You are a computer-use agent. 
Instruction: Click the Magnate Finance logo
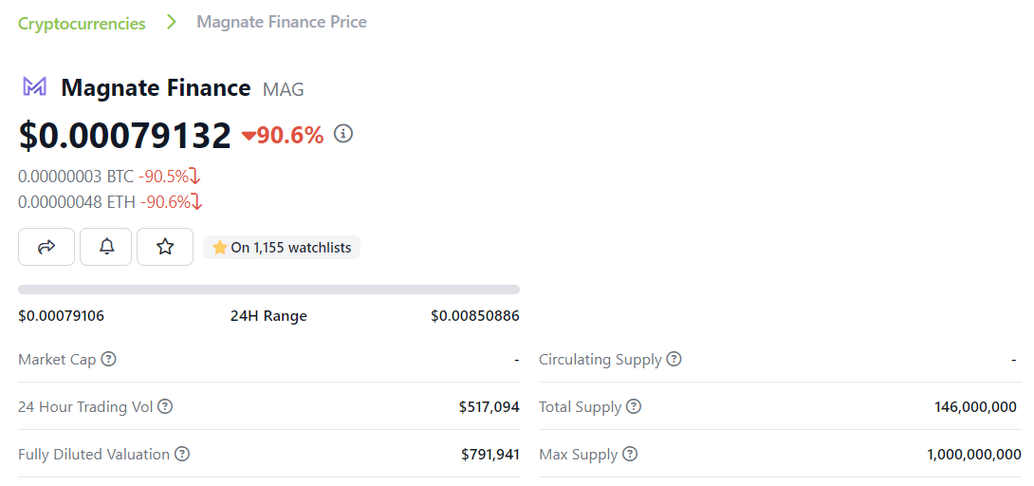point(34,87)
